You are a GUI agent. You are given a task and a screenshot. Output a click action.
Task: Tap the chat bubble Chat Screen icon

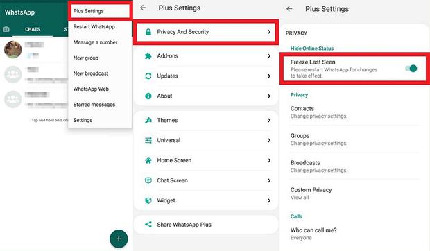pos(148,180)
